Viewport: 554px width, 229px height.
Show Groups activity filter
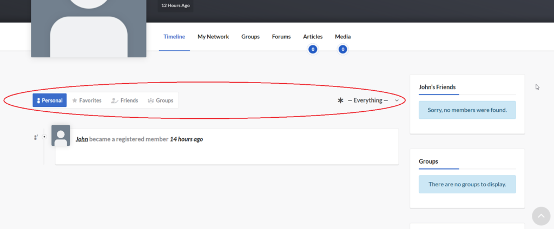point(160,100)
